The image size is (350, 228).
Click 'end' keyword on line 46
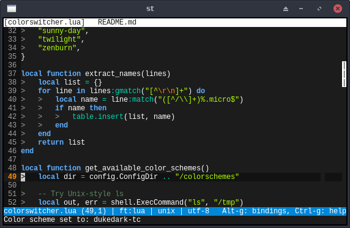click(28, 151)
